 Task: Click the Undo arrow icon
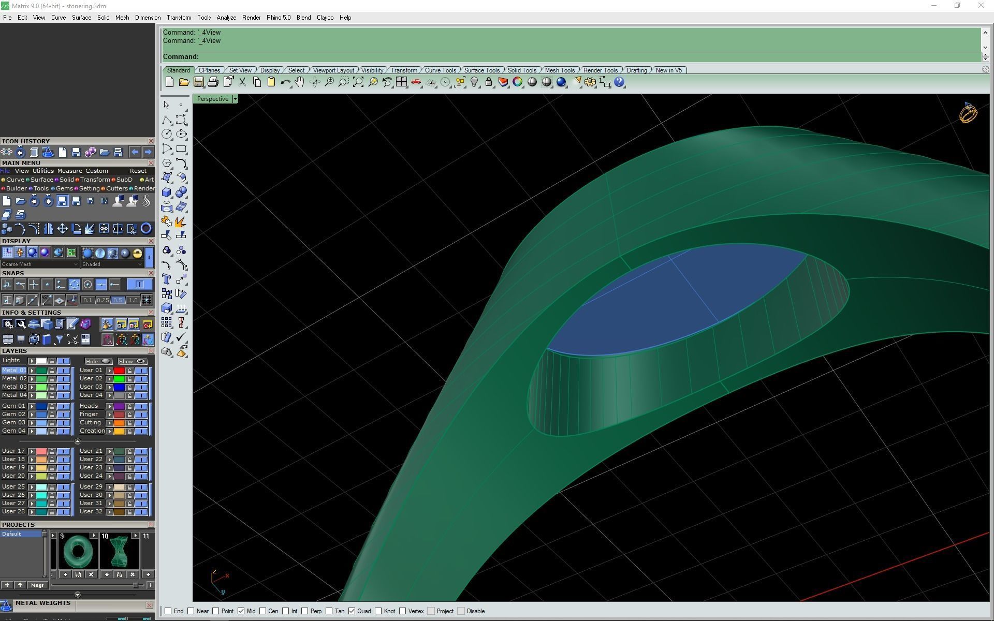(285, 82)
